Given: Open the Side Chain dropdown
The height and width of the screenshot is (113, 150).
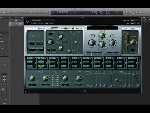Looking at the screenshot, I should 135,20.
